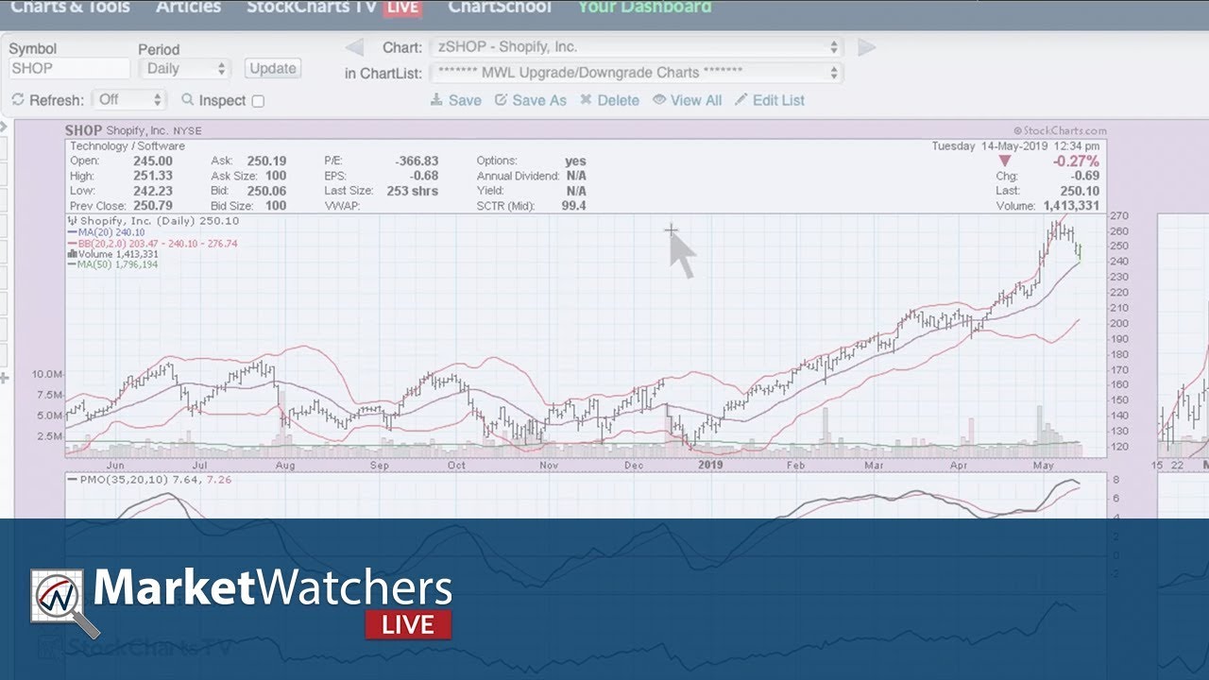Click the Ask value 250.19
This screenshot has width=1209, height=680.
point(266,161)
